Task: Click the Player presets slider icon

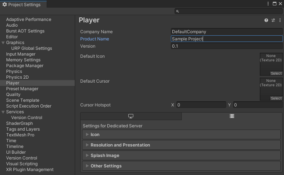Action: pyautogui.click(x=273, y=20)
